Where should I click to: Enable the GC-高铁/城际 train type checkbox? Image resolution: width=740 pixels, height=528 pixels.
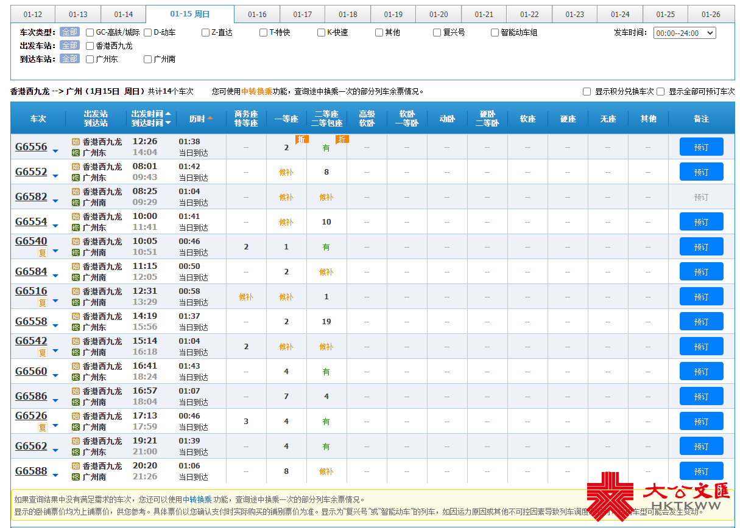pyautogui.click(x=90, y=32)
